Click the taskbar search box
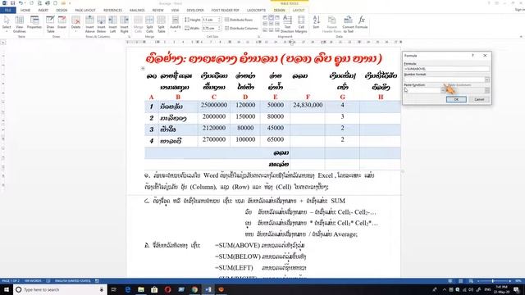The image size is (525, 295). [x=60, y=289]
